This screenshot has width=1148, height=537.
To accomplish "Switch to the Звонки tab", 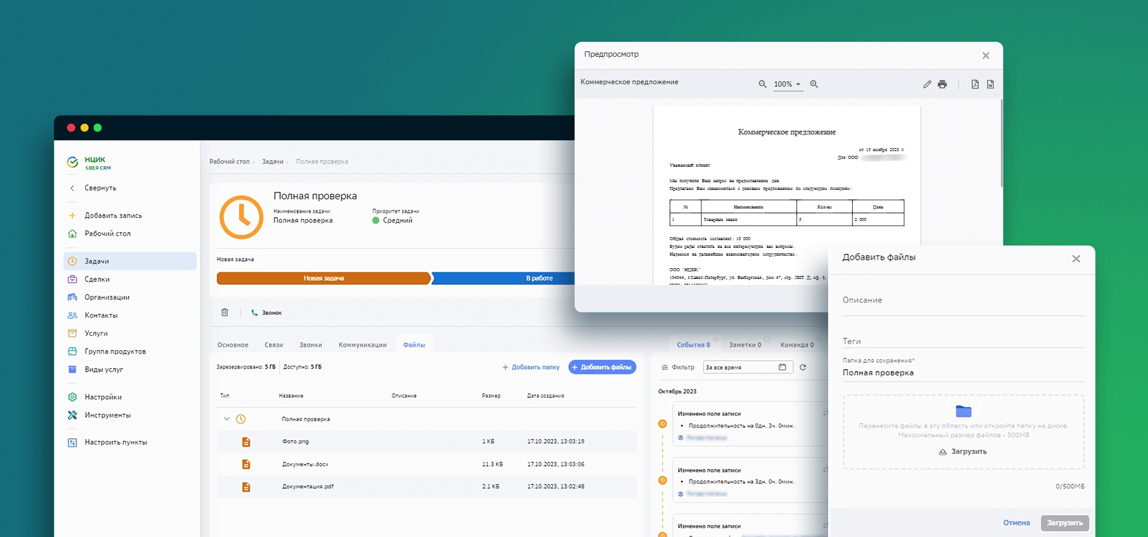I will (311, 345).
